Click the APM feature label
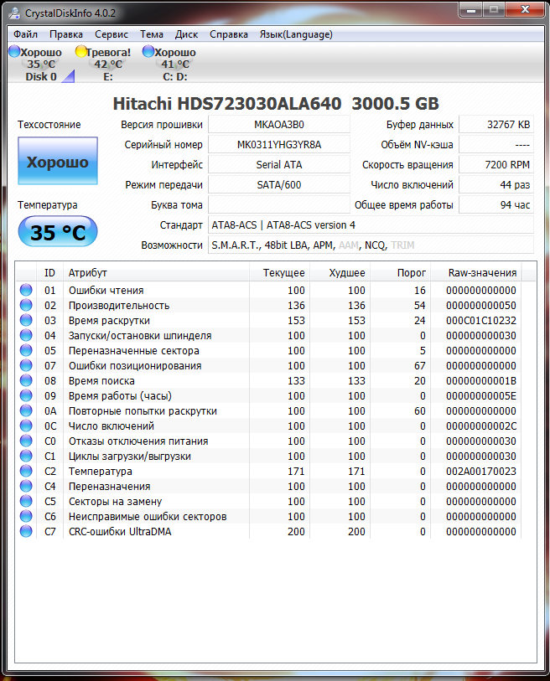 pos(323,245)
